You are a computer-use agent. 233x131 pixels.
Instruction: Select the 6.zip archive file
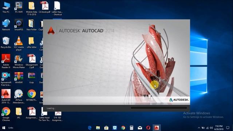pyautogui.click(x=32, y=78)
